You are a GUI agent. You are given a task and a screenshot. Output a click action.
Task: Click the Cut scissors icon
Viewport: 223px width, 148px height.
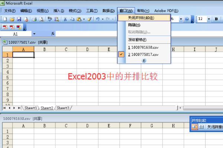[65, 19]
